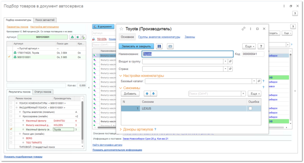The height and width of the screenshot is (163, 304).
Task: Expand the Доноры артикулов section
Action: 121,130
